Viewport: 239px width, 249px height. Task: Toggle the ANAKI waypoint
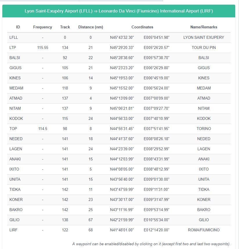point(119,159)
